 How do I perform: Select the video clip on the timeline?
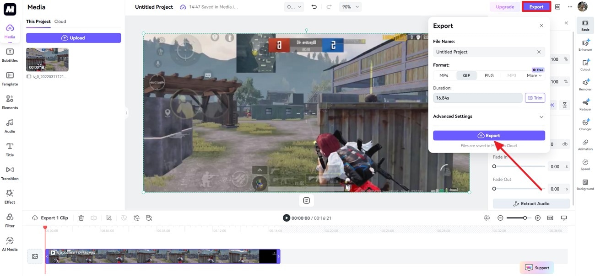pos(162,256)
